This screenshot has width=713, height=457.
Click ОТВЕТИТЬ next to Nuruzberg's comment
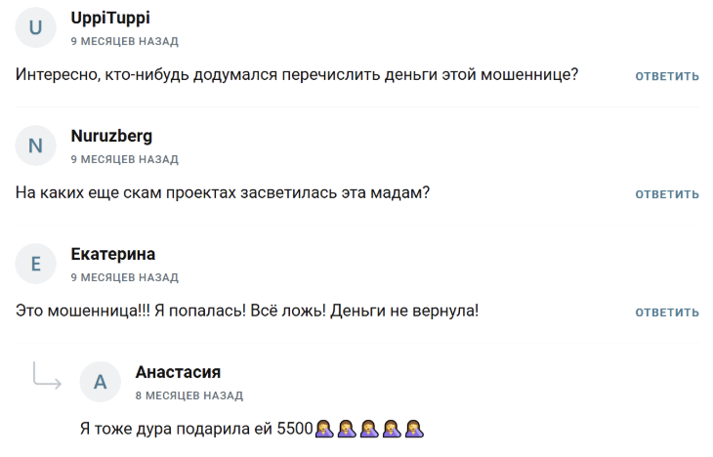tap(667, 194)
